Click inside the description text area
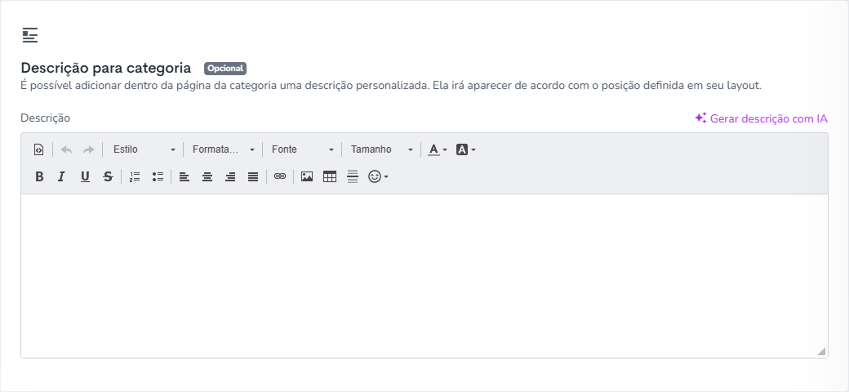849x392 pixels. point(424,275)
